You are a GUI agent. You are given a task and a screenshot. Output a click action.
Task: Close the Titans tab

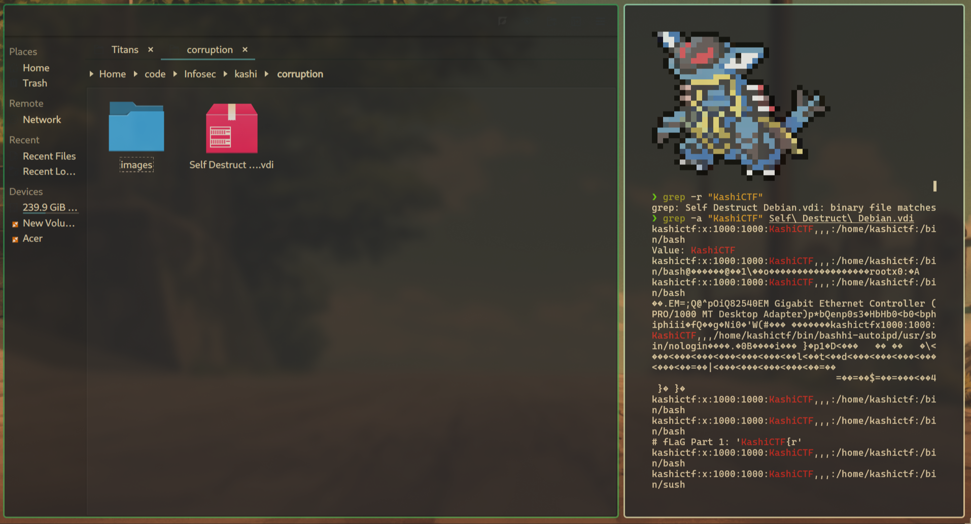(x=151, y=50)
